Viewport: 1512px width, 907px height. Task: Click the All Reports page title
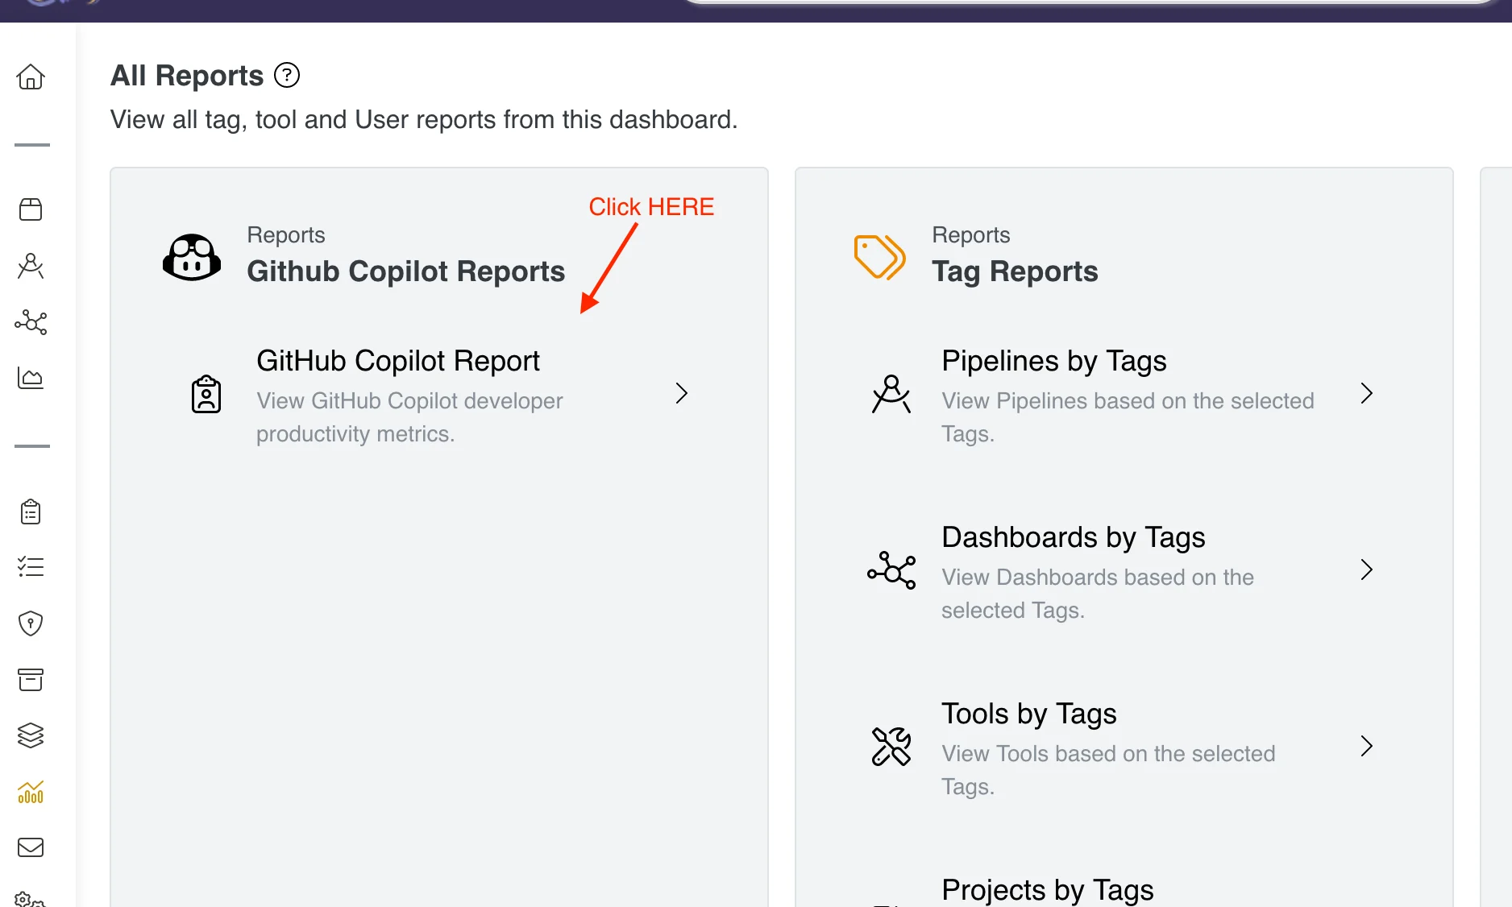click(187, 75)
